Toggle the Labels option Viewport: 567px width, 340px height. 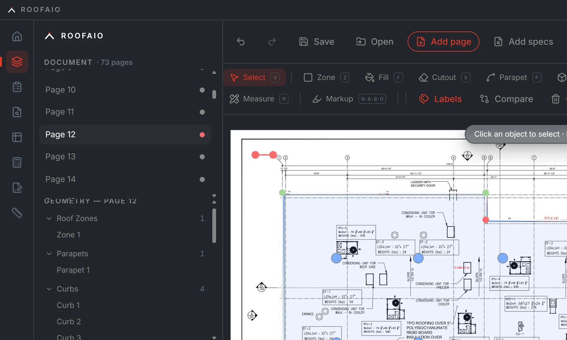(x=440, y=99)
